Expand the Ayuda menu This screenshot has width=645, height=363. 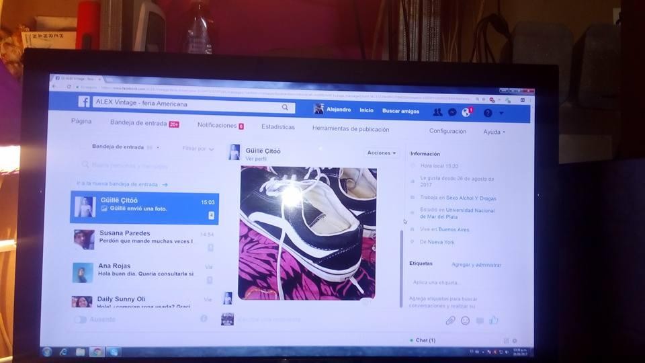494,132
